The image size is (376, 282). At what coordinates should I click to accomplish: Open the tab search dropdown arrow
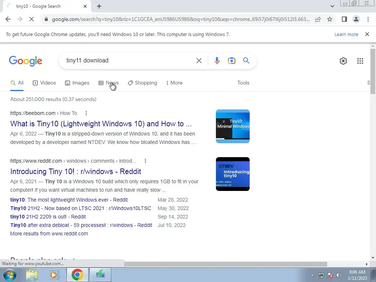[332, 6]
